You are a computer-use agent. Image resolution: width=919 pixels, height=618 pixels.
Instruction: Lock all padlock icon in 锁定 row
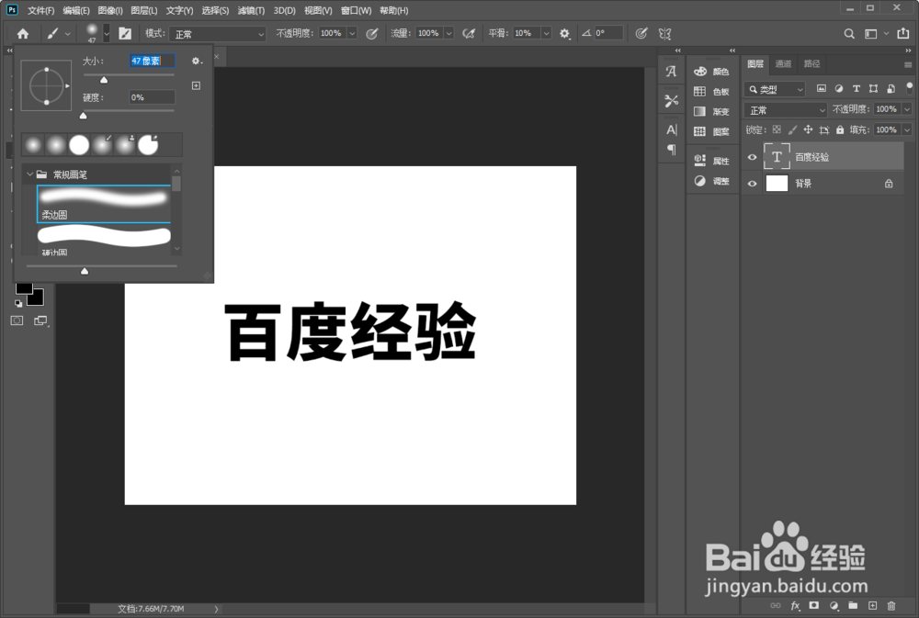840,129
